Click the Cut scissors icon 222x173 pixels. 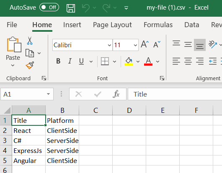coord(30,41)
